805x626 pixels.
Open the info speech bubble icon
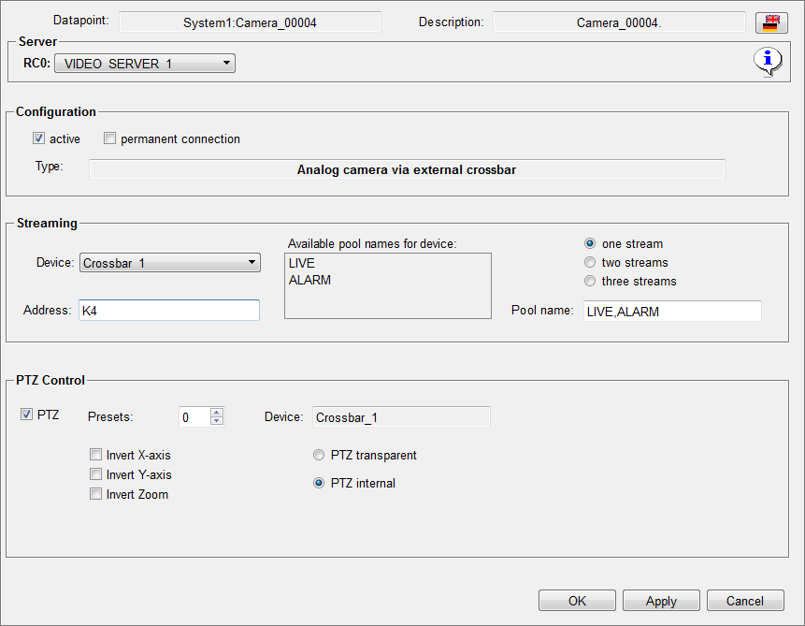coord(768,62)
